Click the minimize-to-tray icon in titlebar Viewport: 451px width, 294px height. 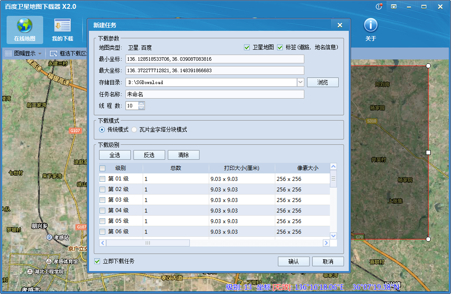tap(393, 6)
